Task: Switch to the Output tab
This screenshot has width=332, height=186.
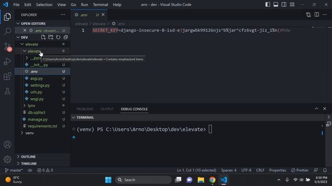Action: (107, 109)
